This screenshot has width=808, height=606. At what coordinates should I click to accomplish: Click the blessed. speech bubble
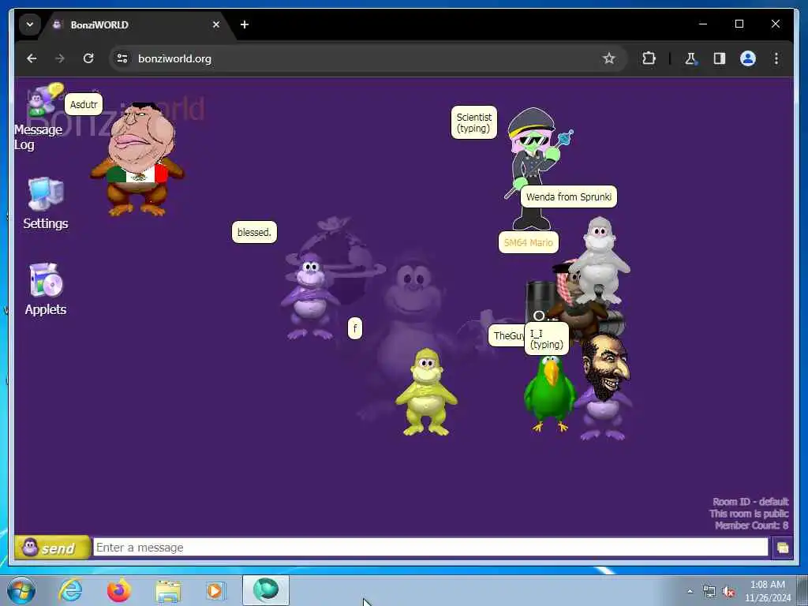point(254,233)
